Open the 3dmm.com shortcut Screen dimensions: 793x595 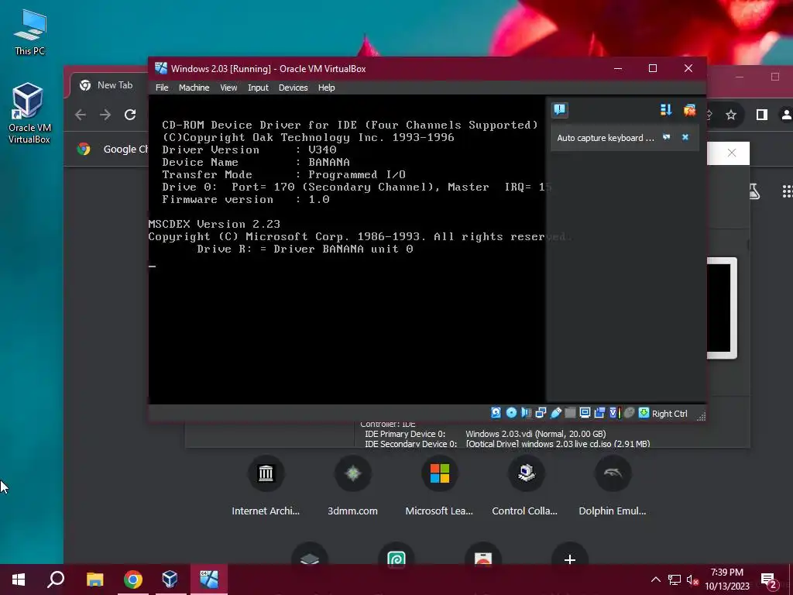[x=352, y=486]
